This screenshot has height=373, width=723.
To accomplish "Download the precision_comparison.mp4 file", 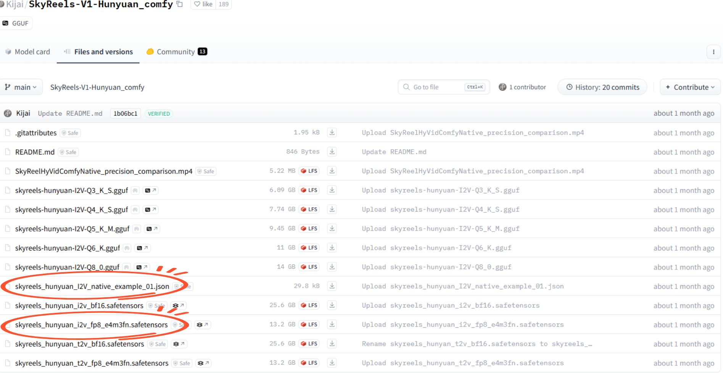I will (332, 171).
